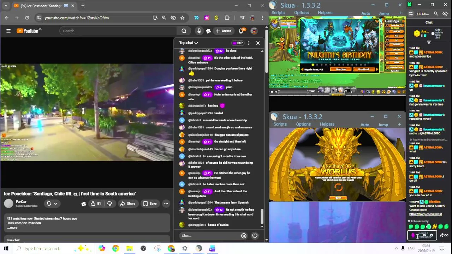Click Jump in upper Skua window
This screenshot has height=254, width=452.
pyautogui.click(x=384, y=13)
